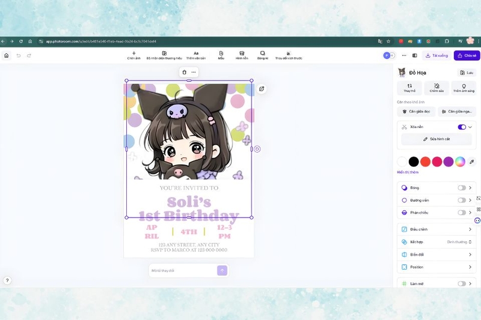Image resolution: width=481 pixels, height=320 pixels.
Task: Pick color with eyedropper tool
Action: click(x=472, y=162)
